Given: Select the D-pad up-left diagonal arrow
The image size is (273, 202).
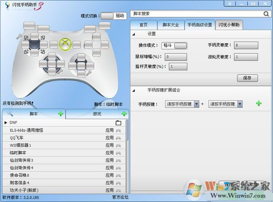Looking at the screenshot, I should tap(26, 38).
